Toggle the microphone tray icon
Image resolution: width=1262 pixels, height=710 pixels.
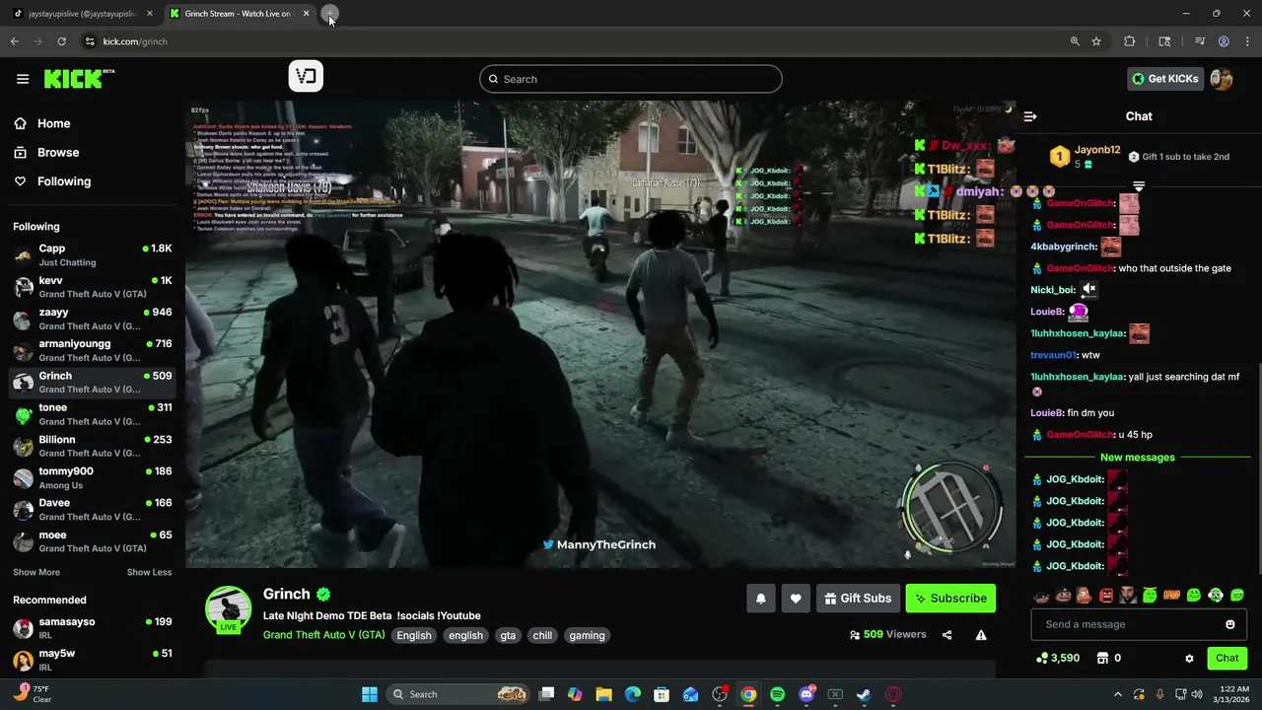1160,694
